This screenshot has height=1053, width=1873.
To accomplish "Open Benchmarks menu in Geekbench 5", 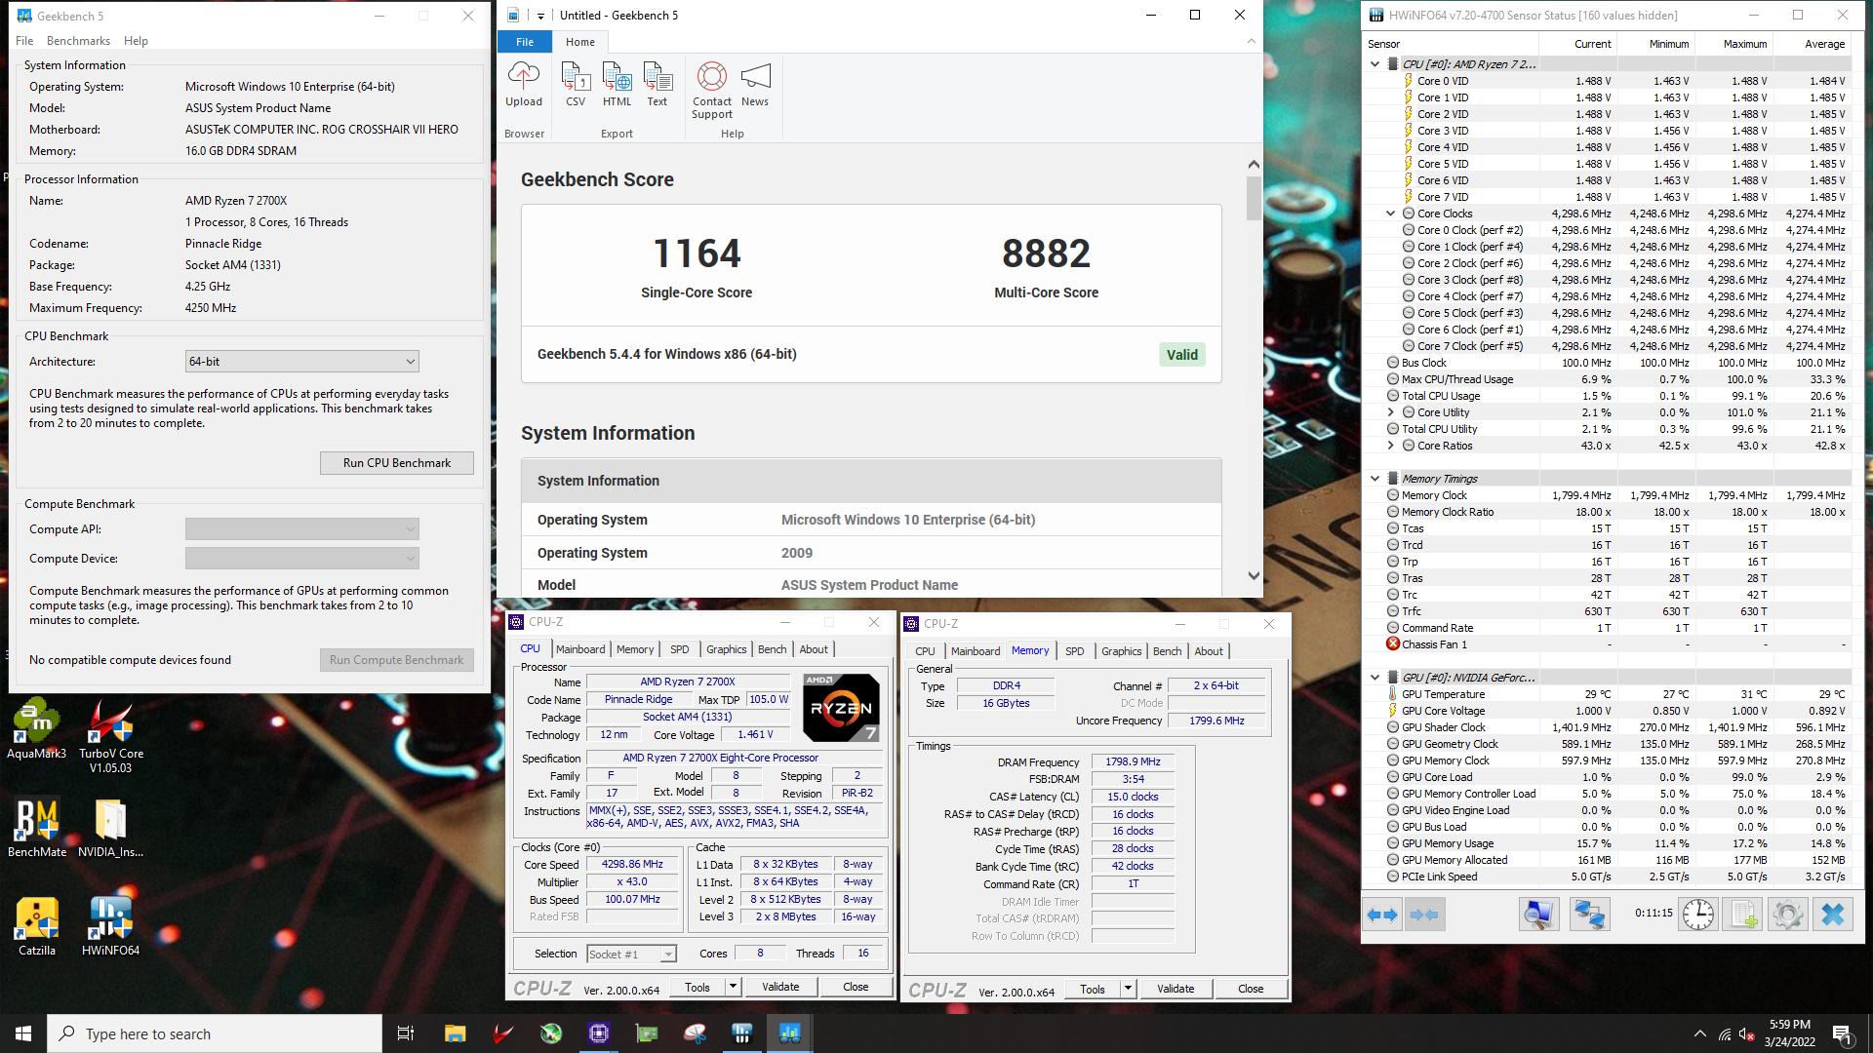I will click(x=78, y=41).
